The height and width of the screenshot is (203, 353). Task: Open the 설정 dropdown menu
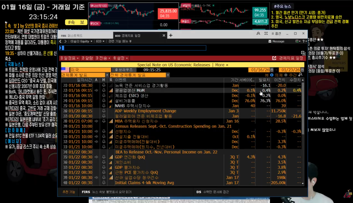pyautogui.click(x=121, y=58)
